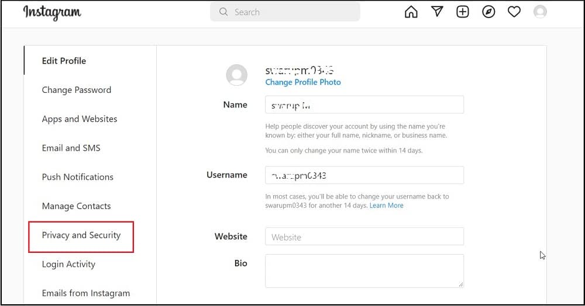Open Apps and Websites settings
Image resolution: width=585 pixels, height=306 pixels.
pyautogui.click(x=80, y=119)
